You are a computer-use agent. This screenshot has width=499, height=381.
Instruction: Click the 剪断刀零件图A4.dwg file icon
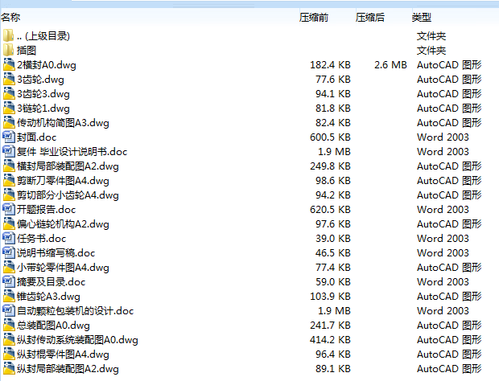pos(9,180)
